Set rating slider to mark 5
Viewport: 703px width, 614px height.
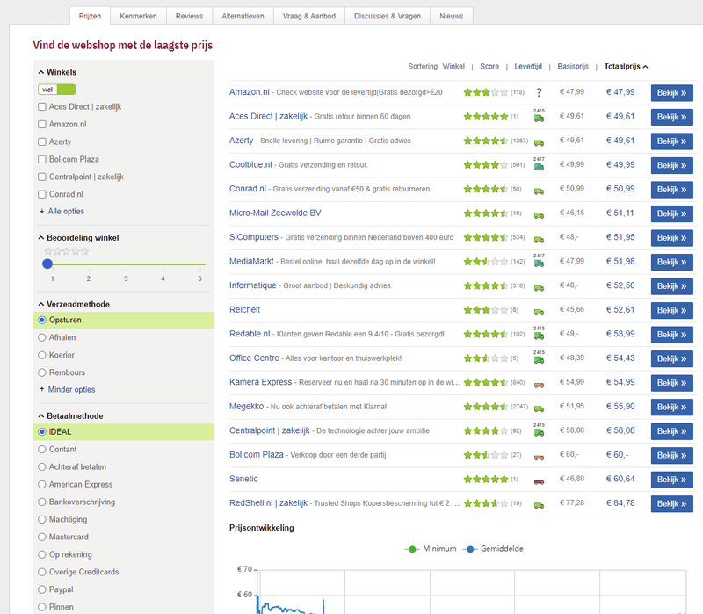click(x=200, y=264)
